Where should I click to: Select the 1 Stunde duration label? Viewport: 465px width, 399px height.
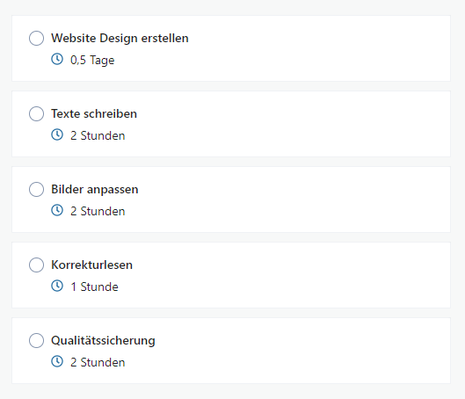pos(94,287)
